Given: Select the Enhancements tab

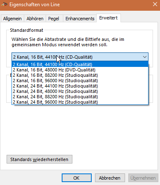Looking at the screenshot, I should click(80, 19).
